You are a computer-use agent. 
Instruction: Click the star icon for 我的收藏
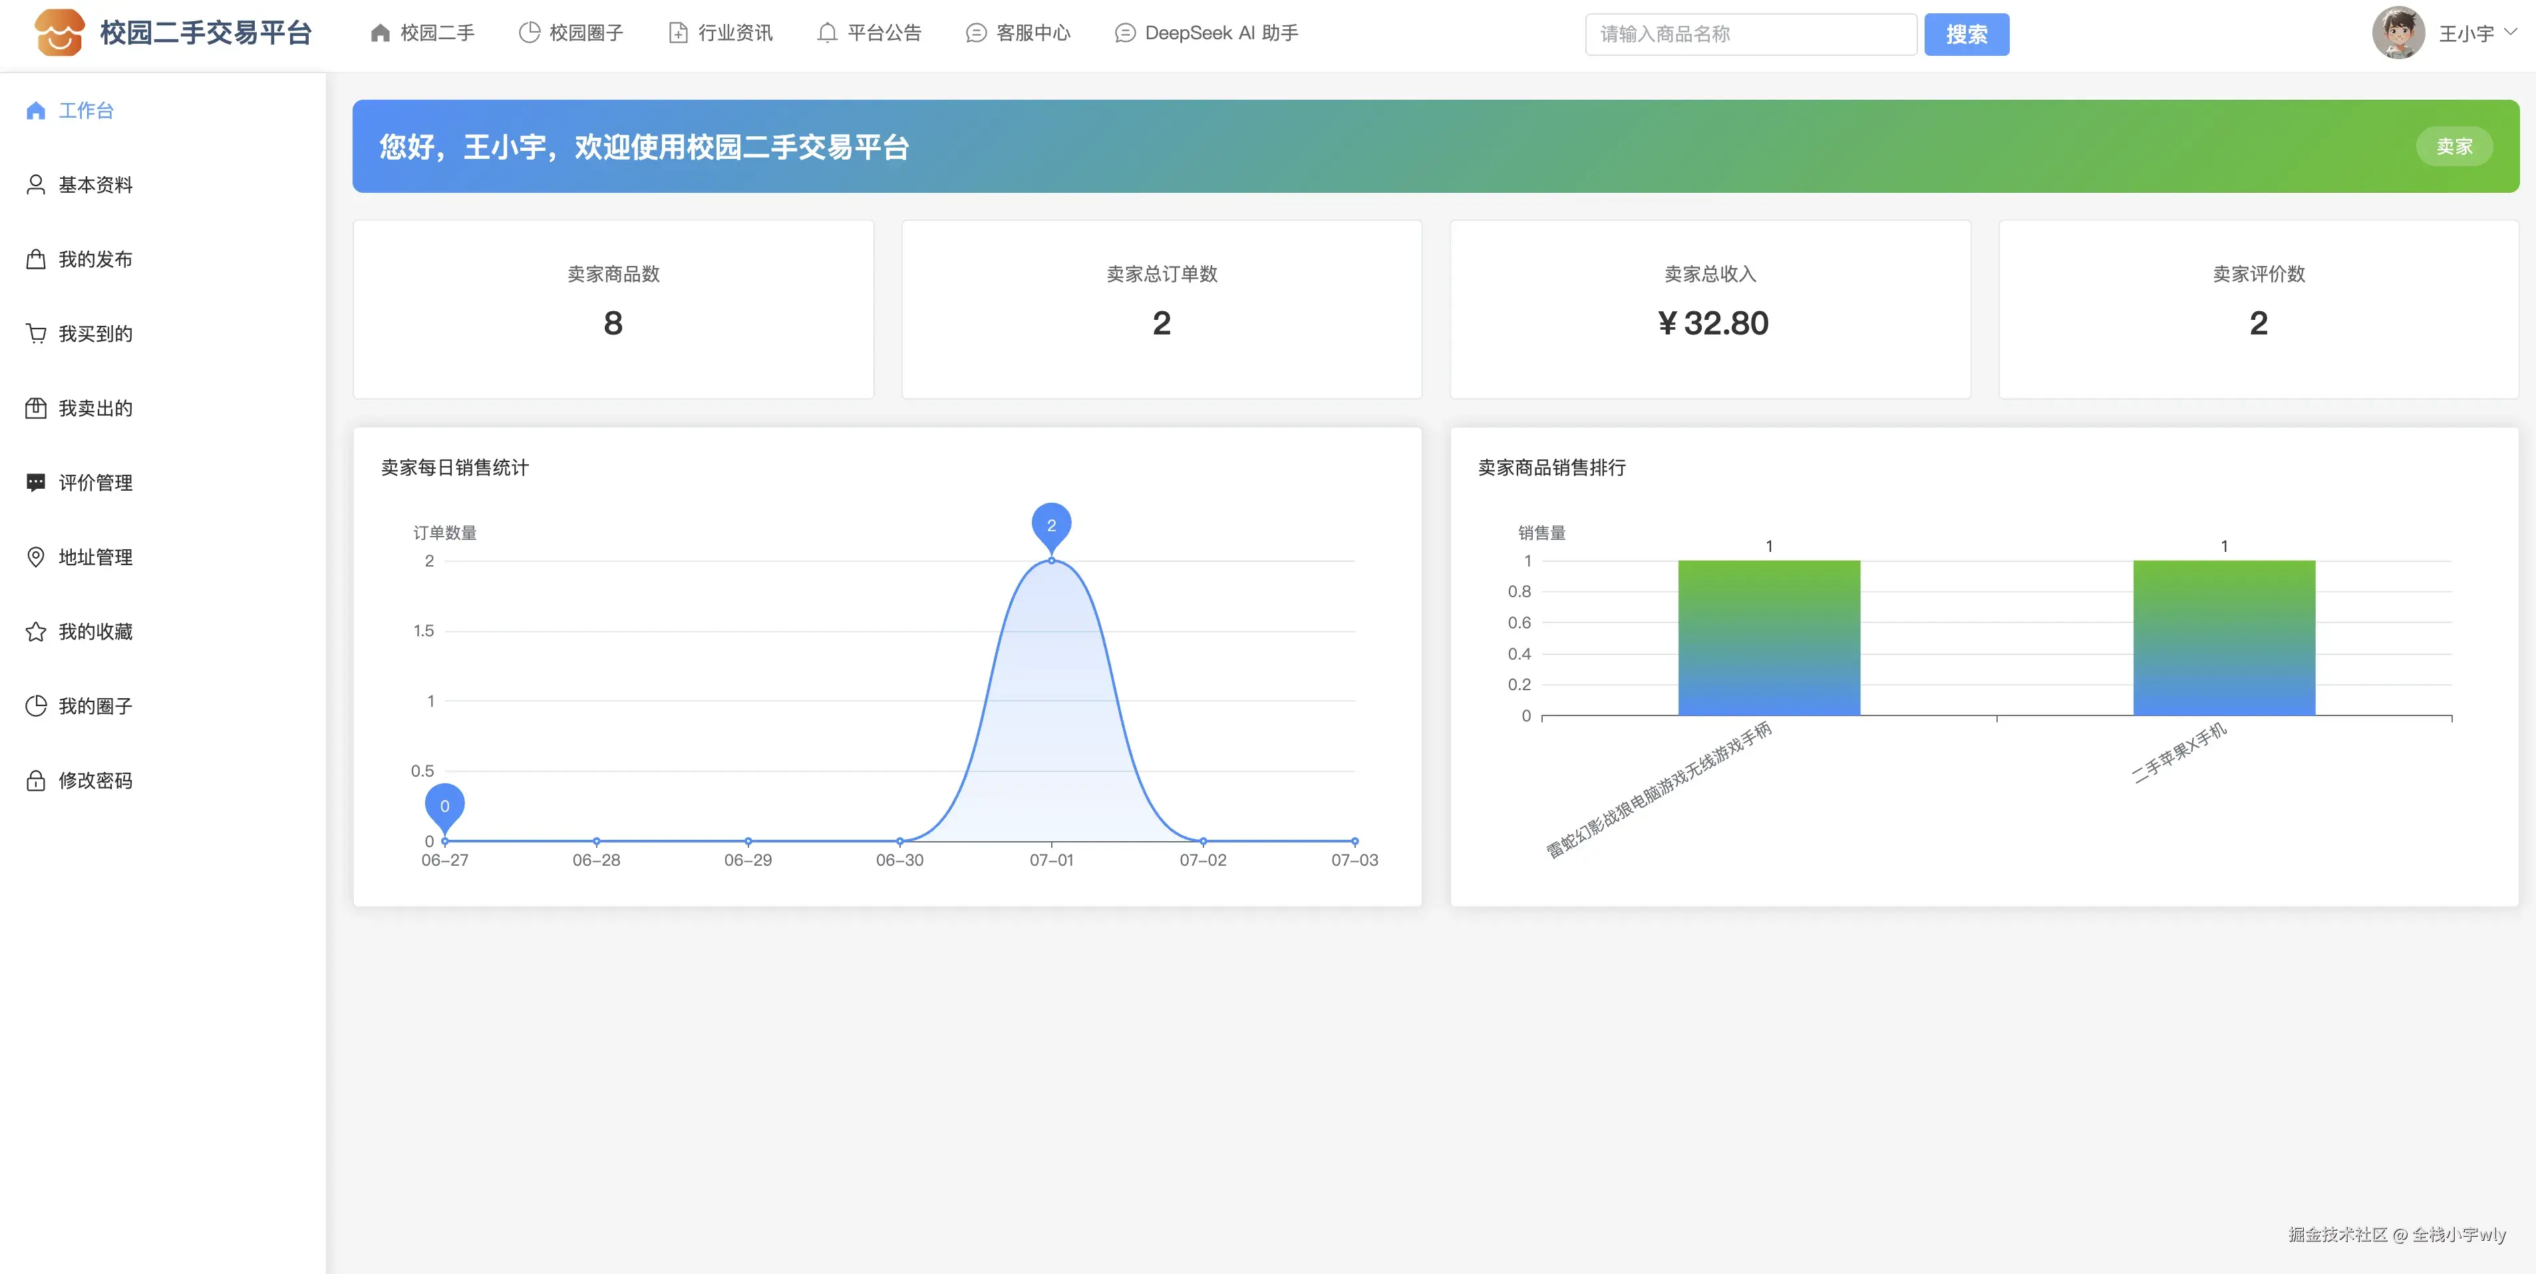(35, 632)
